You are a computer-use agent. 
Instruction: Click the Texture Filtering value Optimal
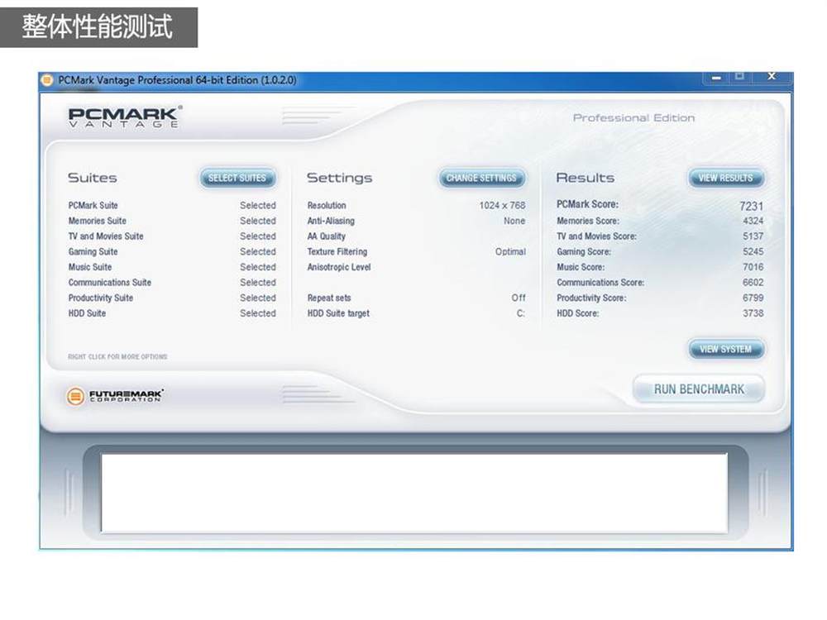510,251
